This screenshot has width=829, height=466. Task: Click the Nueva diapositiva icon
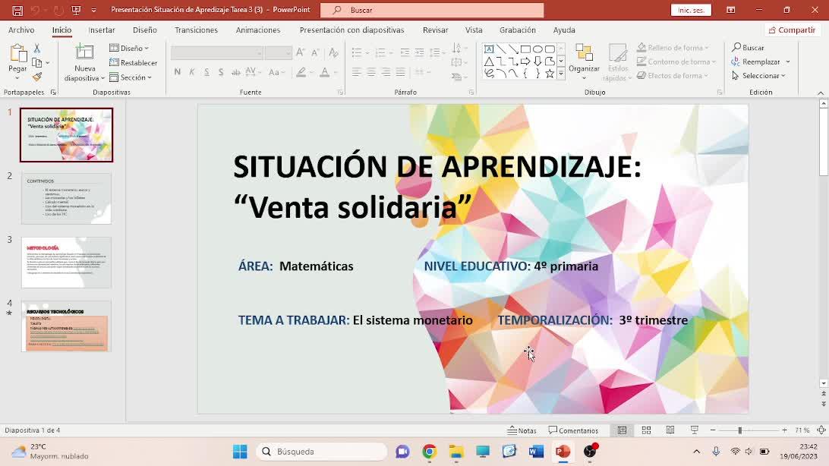coord(84,53)
